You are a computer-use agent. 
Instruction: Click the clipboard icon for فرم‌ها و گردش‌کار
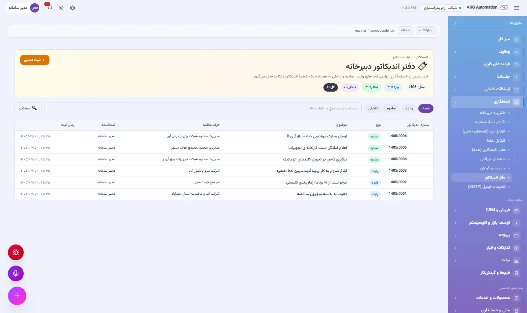click(516, 273)
